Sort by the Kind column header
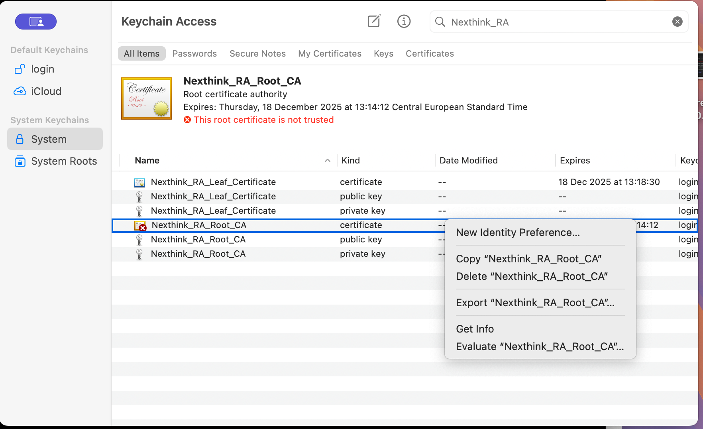The width and height of the screenshot is (703, 429). point(351,160)
